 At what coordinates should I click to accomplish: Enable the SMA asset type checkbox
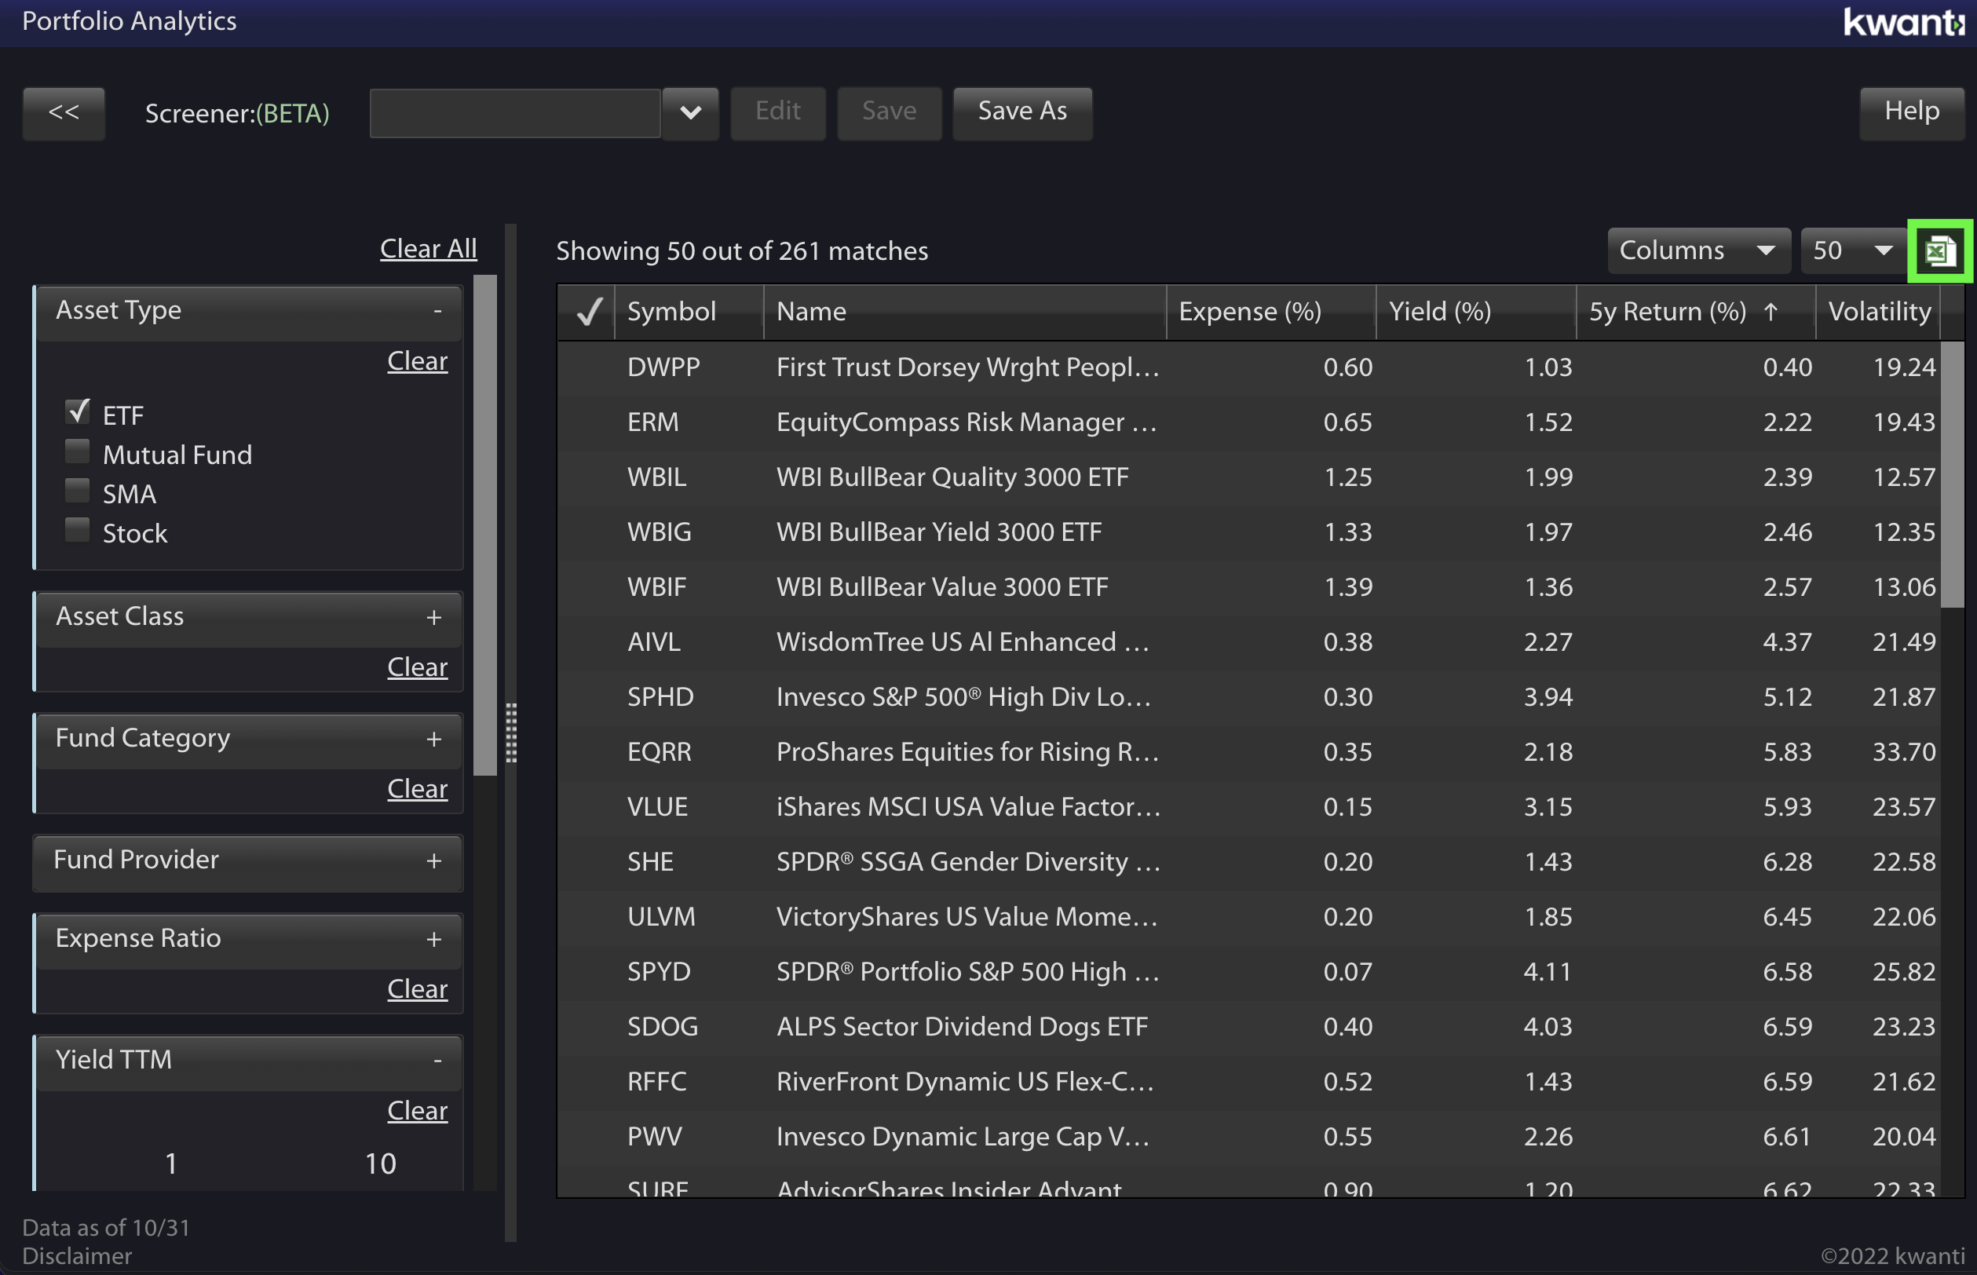coord(78,491)
